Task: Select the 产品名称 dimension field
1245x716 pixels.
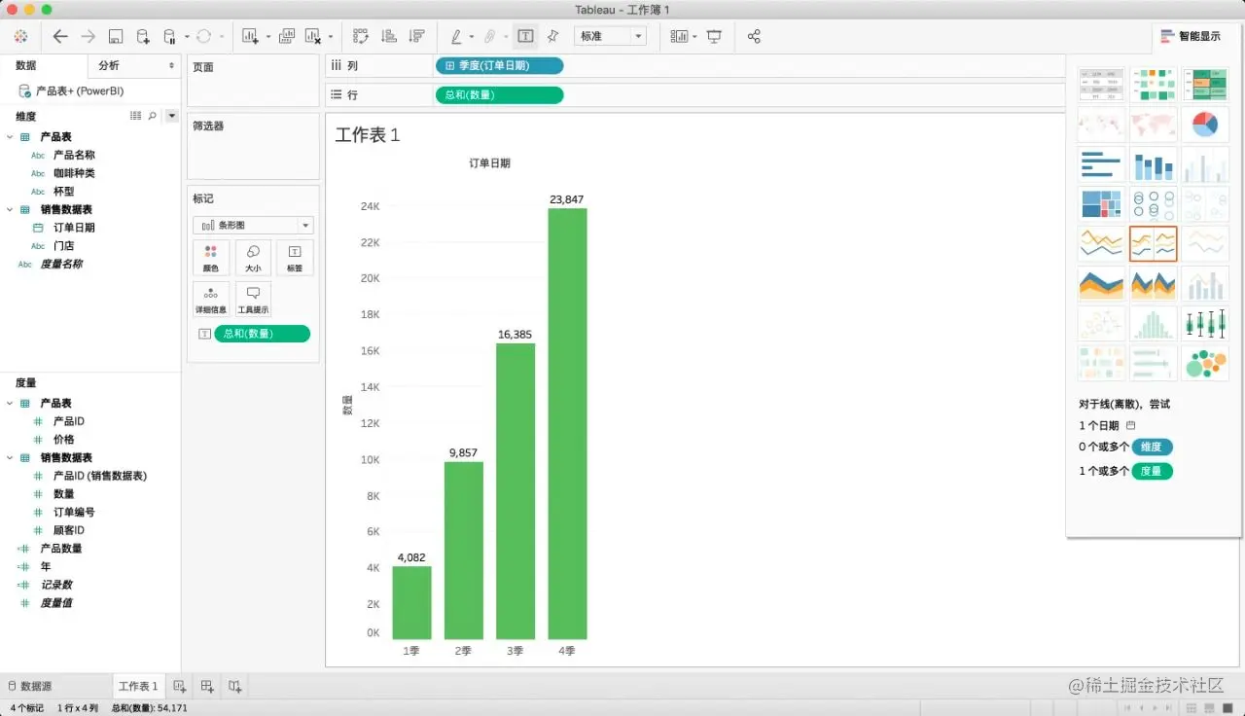Action: (x=74, y=155)
